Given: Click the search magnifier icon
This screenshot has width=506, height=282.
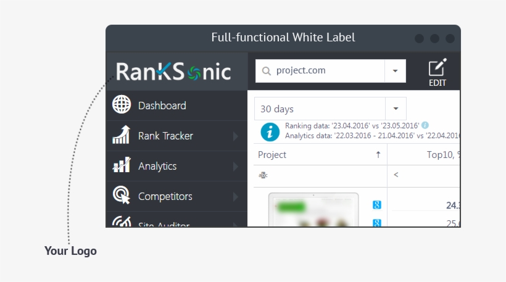Looking at the screenshot, I should click(266, 71).
